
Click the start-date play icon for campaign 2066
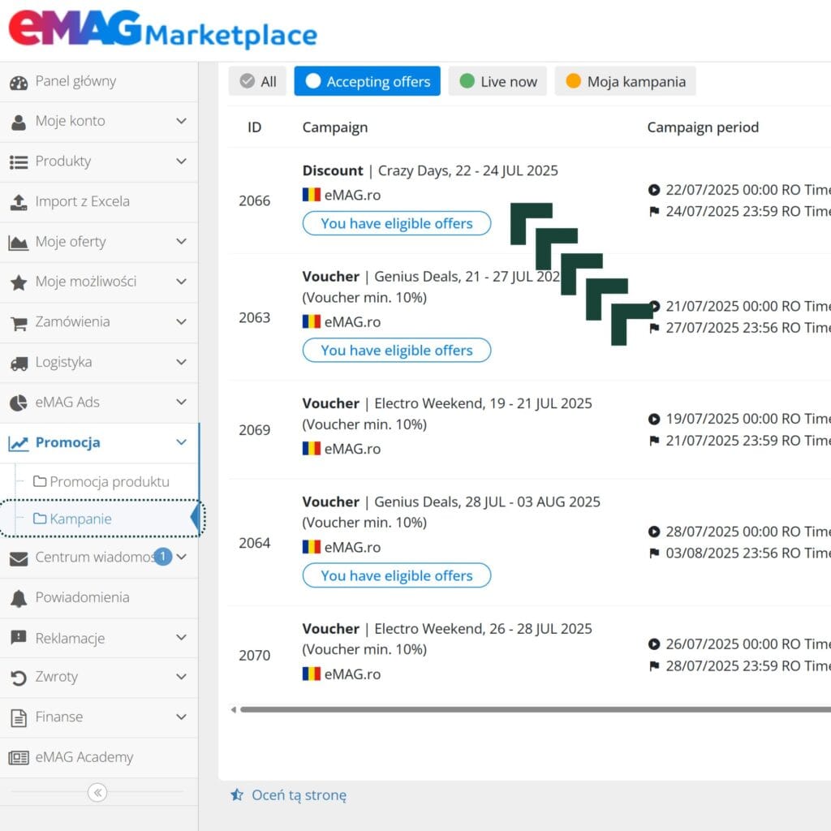654,190
